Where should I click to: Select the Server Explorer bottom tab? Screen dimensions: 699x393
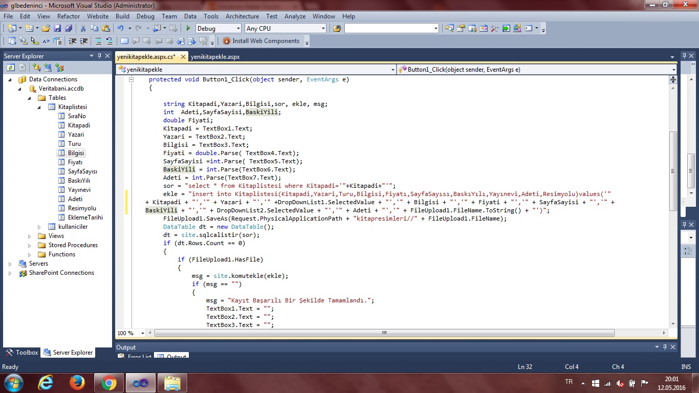click(x=68, y=353)
